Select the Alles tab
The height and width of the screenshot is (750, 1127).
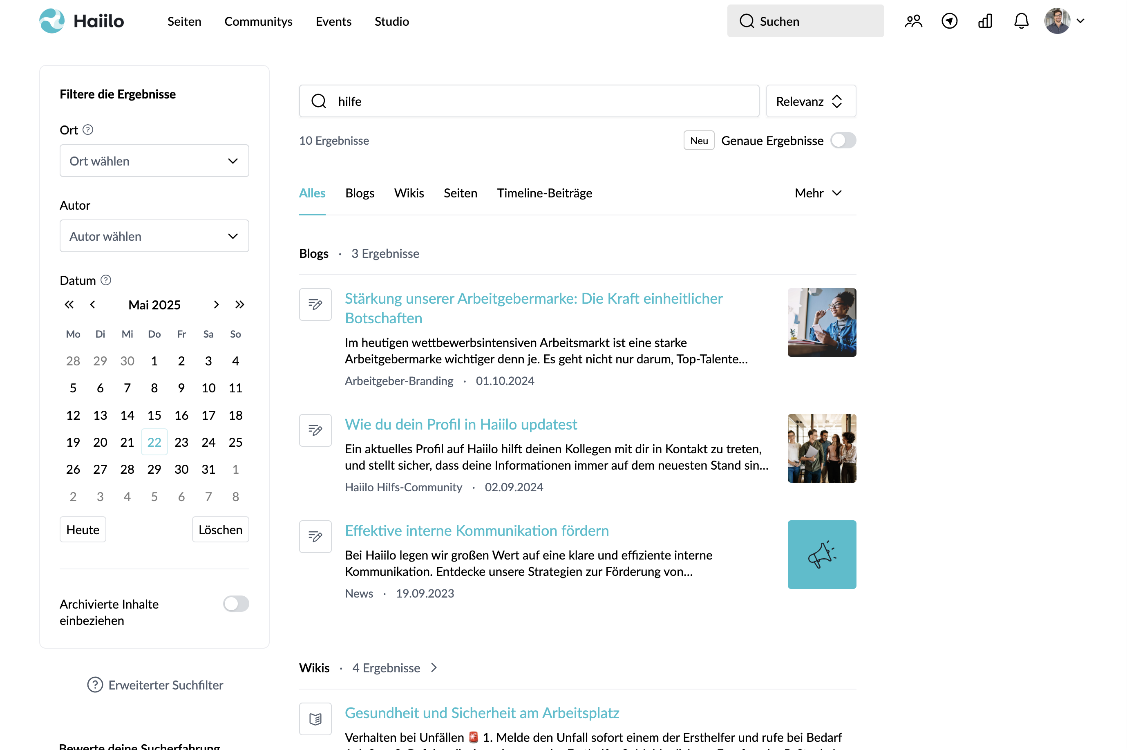point(312,193)
